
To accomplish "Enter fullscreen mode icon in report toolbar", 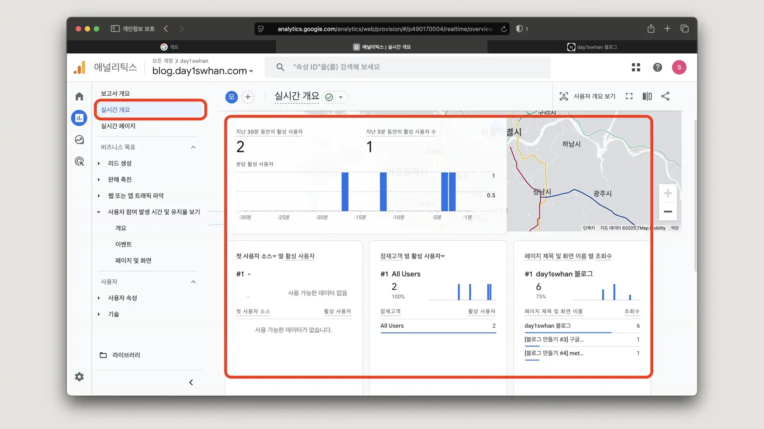I will 629,96.
